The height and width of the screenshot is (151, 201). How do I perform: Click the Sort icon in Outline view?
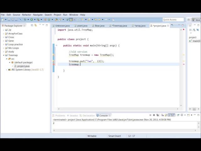[194, 30]
